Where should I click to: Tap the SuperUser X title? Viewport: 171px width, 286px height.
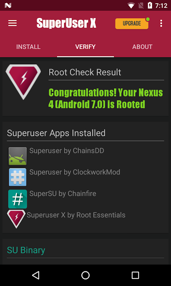(x=66, y=23)
